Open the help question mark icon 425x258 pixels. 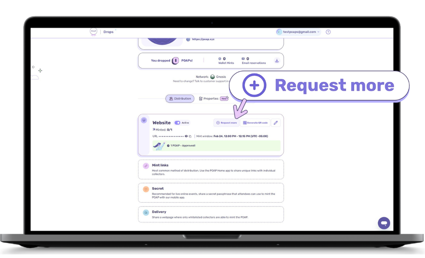click(x=328, y=32)
